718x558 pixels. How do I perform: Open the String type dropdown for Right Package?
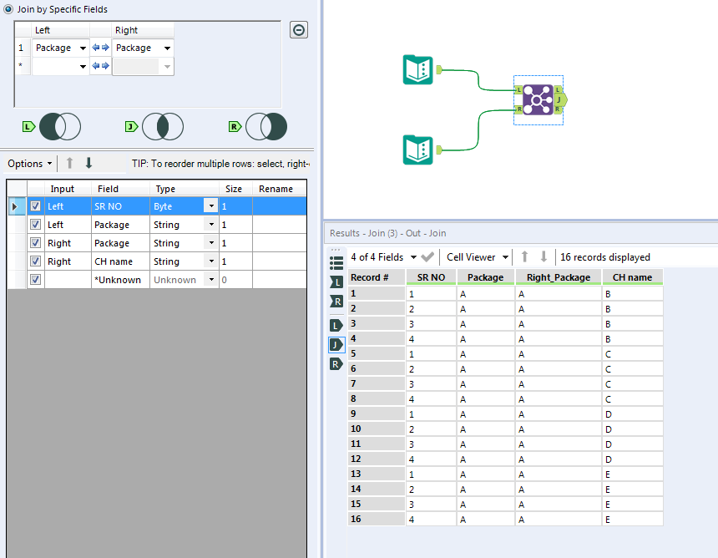click(211, 243)
